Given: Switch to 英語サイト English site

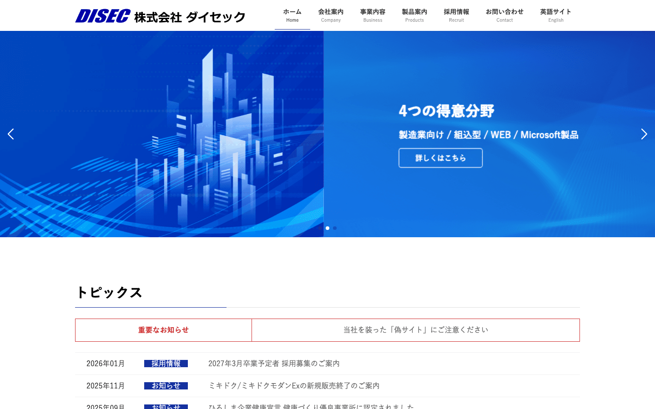Looking at the screenshot, I should click(x=556, y=15).
